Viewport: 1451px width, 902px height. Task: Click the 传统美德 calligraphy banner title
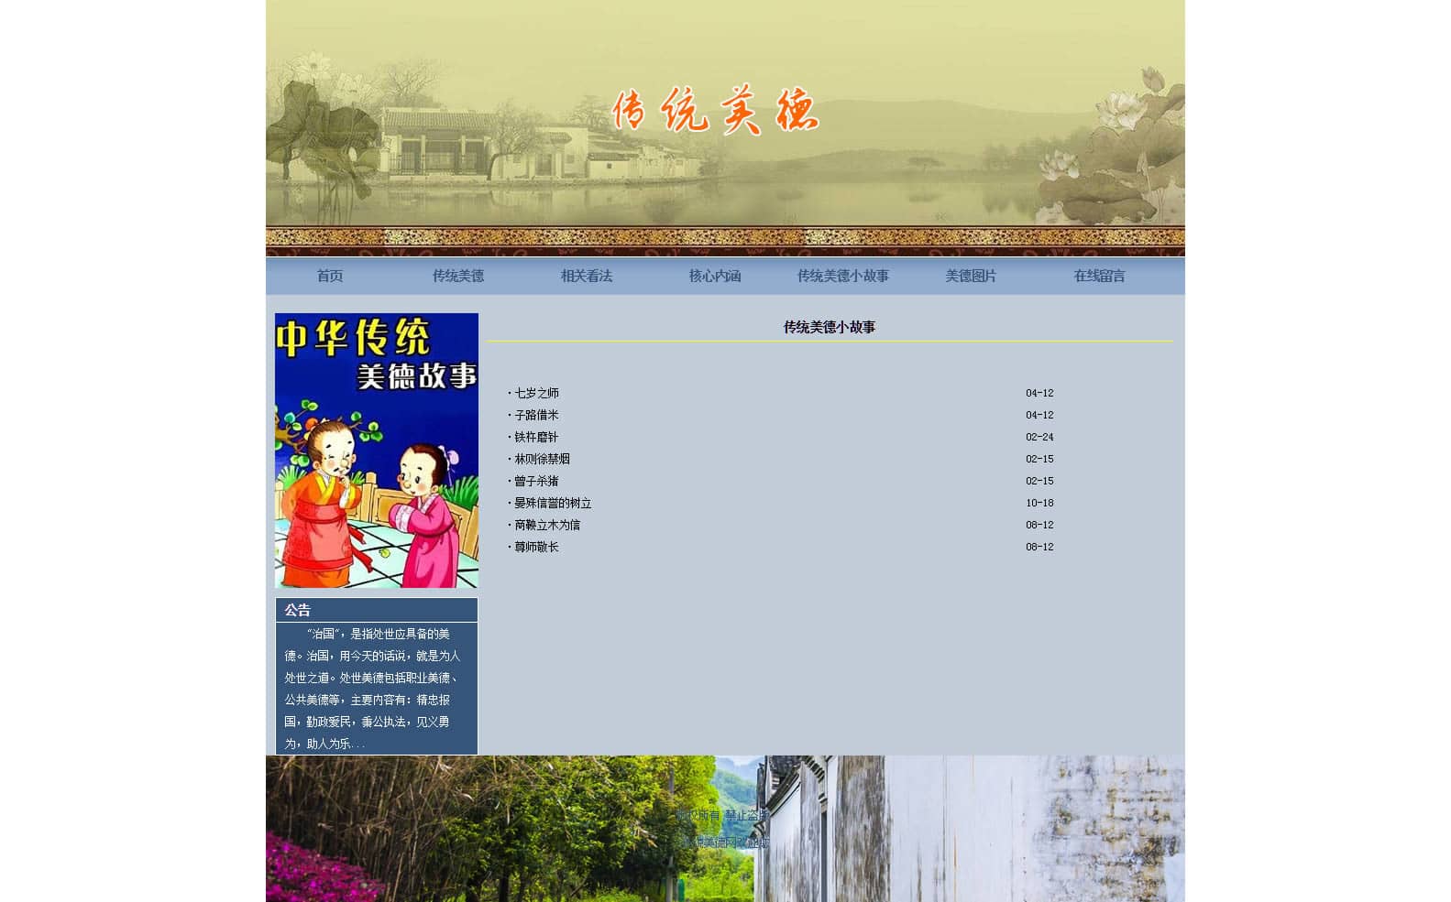715,112
